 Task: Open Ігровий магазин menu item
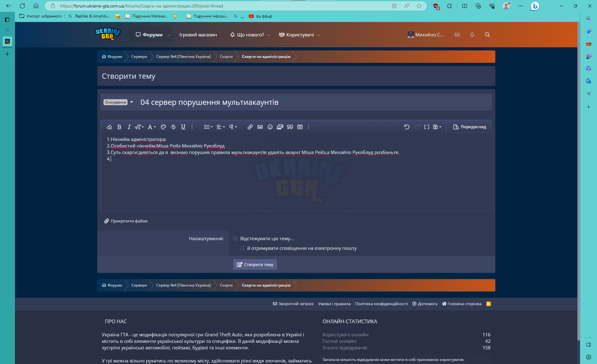pyautogui.click(x=198, y=35)
